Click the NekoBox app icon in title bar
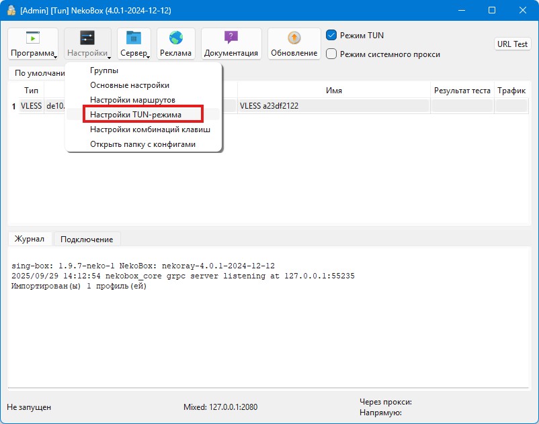The image size is (539, 424). click(11, 10)
